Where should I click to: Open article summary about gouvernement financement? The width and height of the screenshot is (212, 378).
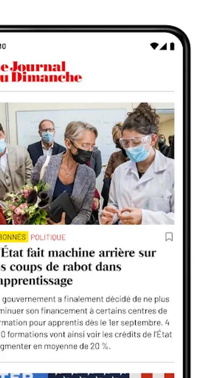86,323
